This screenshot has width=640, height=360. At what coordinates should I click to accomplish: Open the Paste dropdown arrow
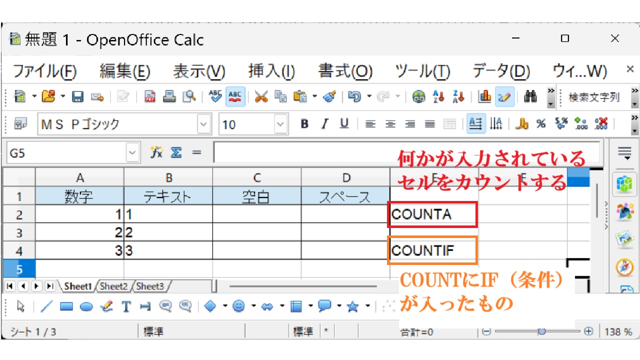(x=314, y=96)
